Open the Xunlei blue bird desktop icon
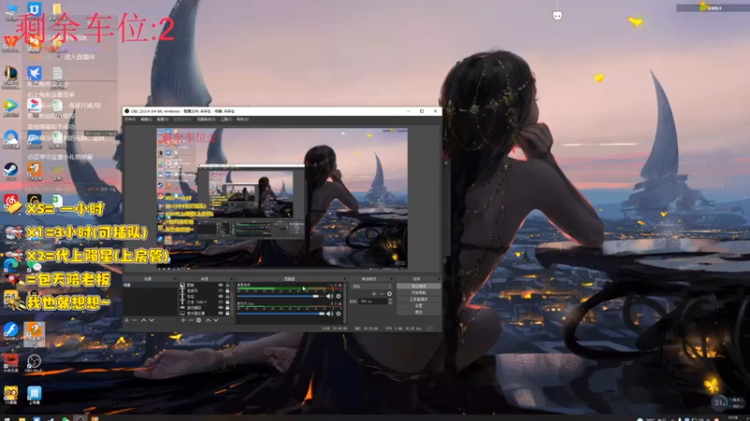The width and height of the screenshot is (750, 421). (x=34, y=73)
